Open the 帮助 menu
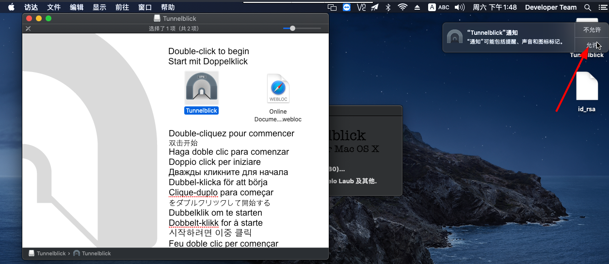 tap(168, 7)
